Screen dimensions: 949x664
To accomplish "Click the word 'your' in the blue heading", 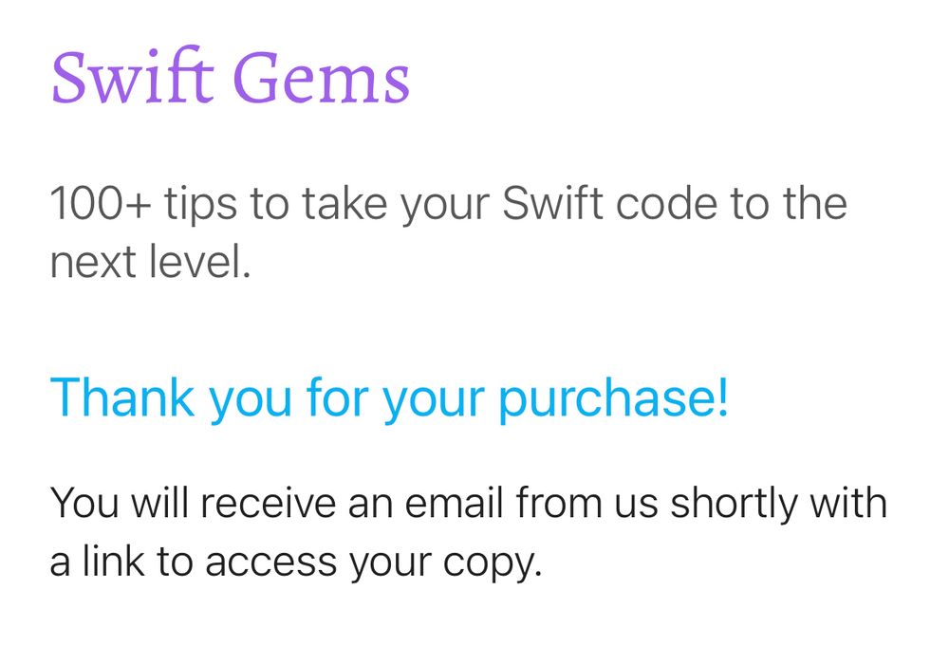I will click(434, 401).
